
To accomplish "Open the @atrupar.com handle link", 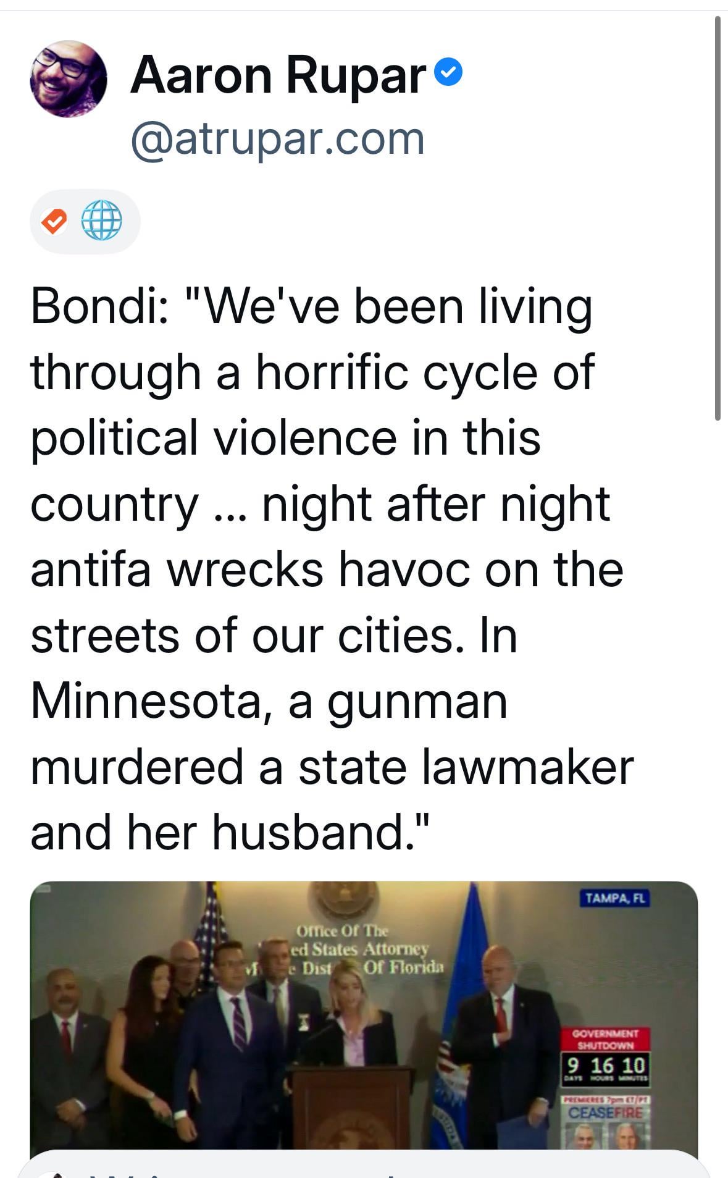I will click(277, 139).
